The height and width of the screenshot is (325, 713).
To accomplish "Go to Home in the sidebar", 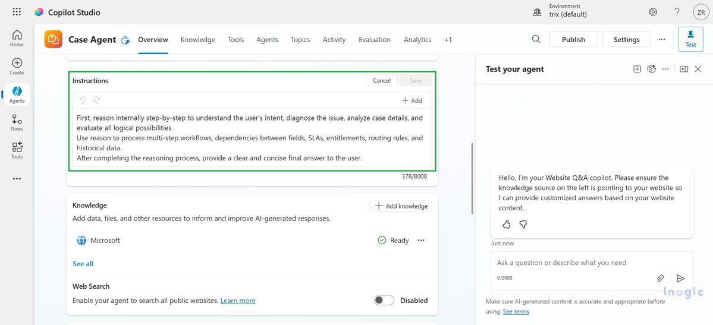I will [x=17, y=38].
